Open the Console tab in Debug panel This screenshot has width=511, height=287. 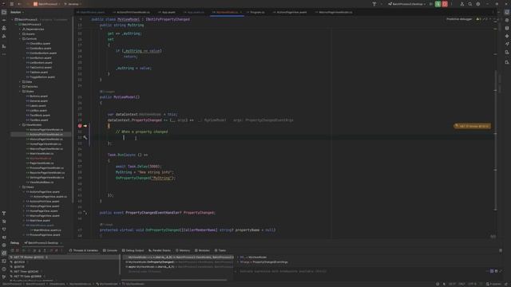[x=110, y=250]
